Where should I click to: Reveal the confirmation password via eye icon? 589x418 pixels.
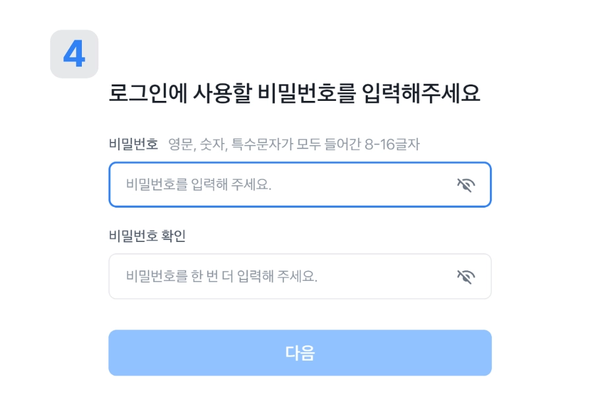click(466, 276)
